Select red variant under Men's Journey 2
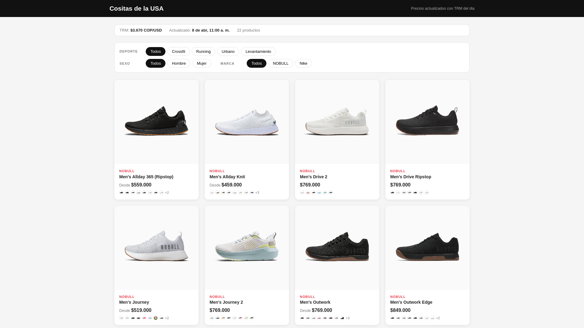 click(x=240, y=318)
